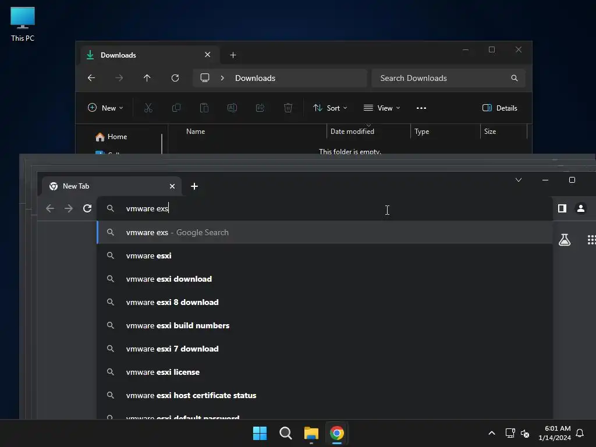This screenshot has width=596, height=447.
Task: Click the Delete trash icon in Explorer
Action: pos(288,108)
